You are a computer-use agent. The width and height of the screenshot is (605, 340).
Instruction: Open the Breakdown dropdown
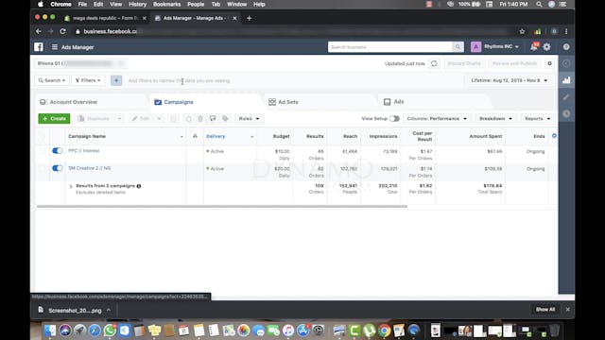pos(495,119)
